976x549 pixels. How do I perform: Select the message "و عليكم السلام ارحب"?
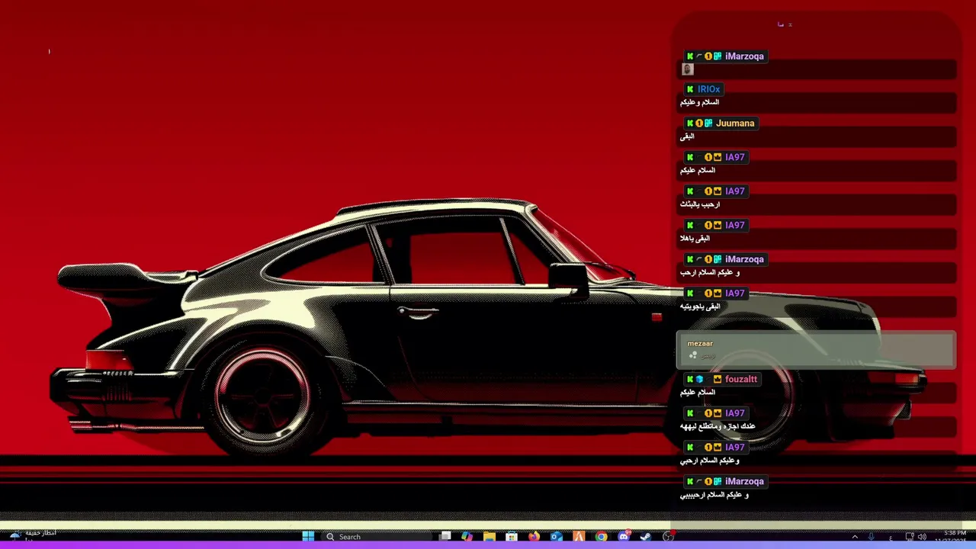[x=710, y=272]
